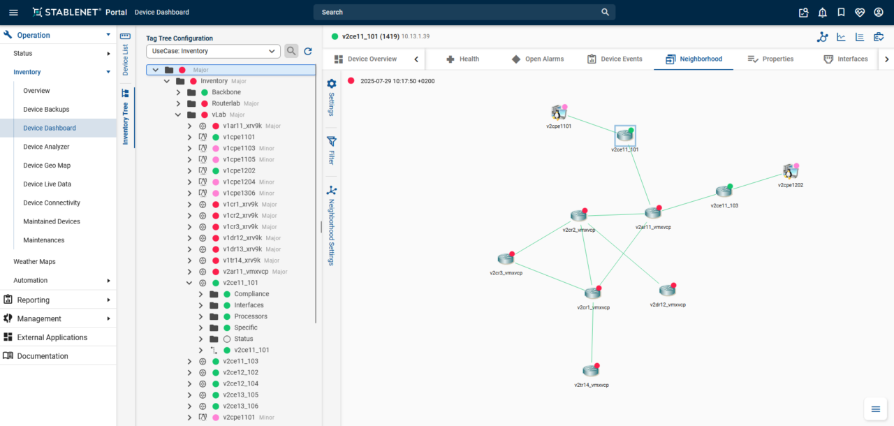Screen dimensions: 894x426
Task: Open the Filter side panel
Action: 332,151
